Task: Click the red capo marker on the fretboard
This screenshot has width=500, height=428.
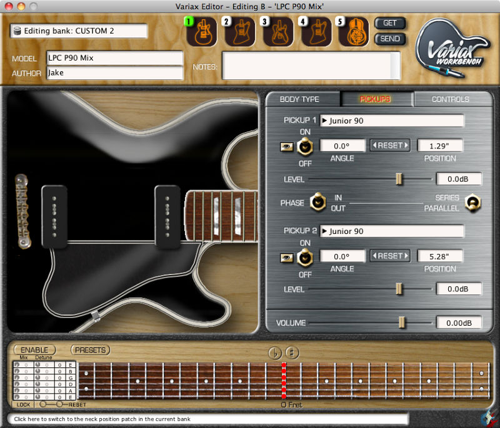Action: 284,381
